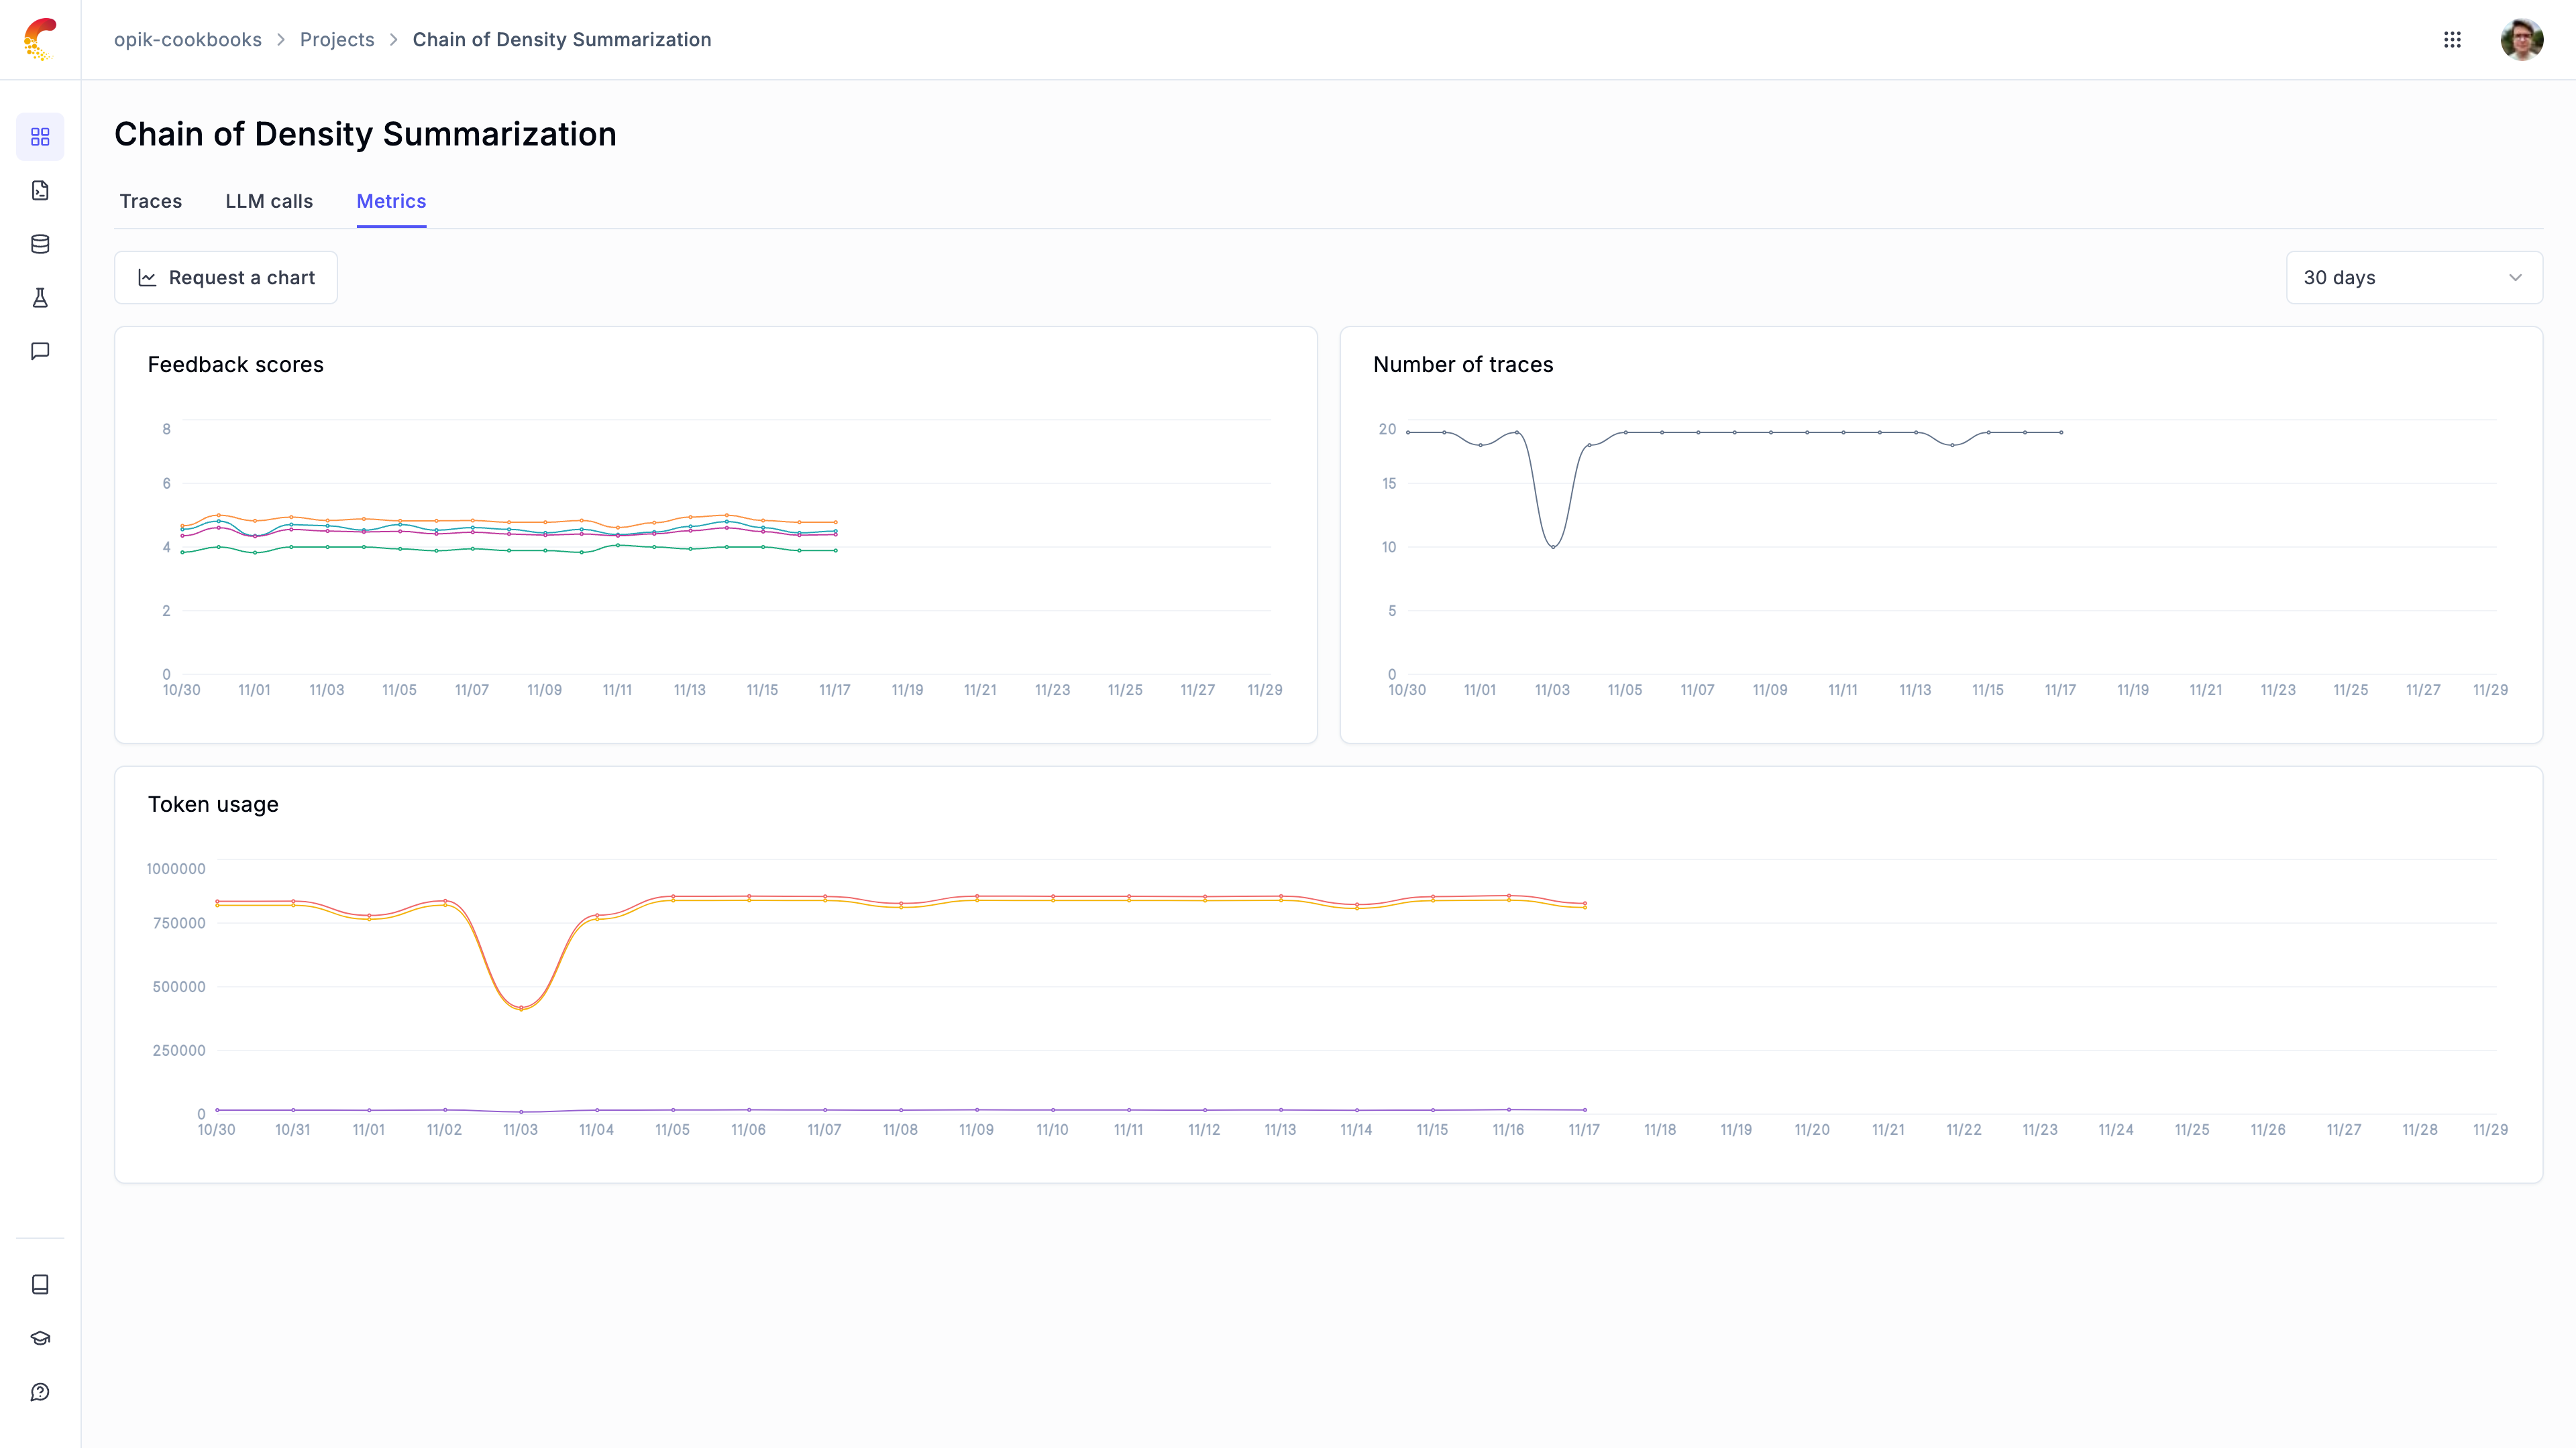The width and height of the screenshot is (2576, 1448).
Task: Open the documentation book icon
Action: point(40,1284)
